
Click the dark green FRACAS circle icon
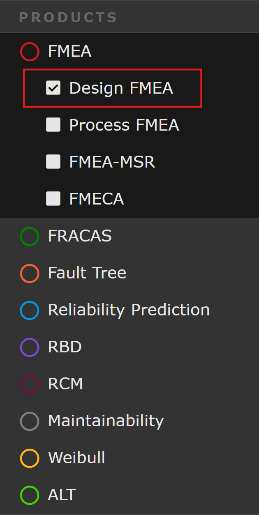(30, 237)
